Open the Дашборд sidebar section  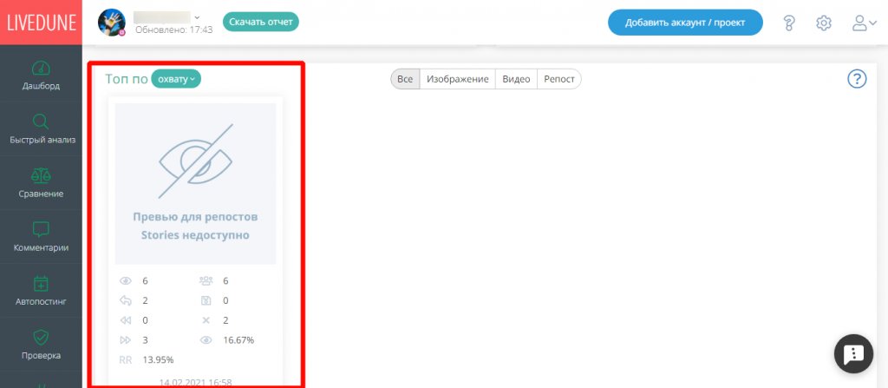pos(42,76)
